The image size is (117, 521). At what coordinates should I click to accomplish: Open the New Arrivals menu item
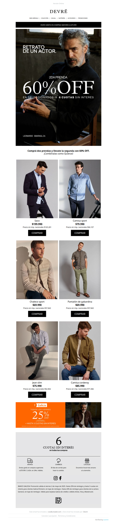pos(34,18)
